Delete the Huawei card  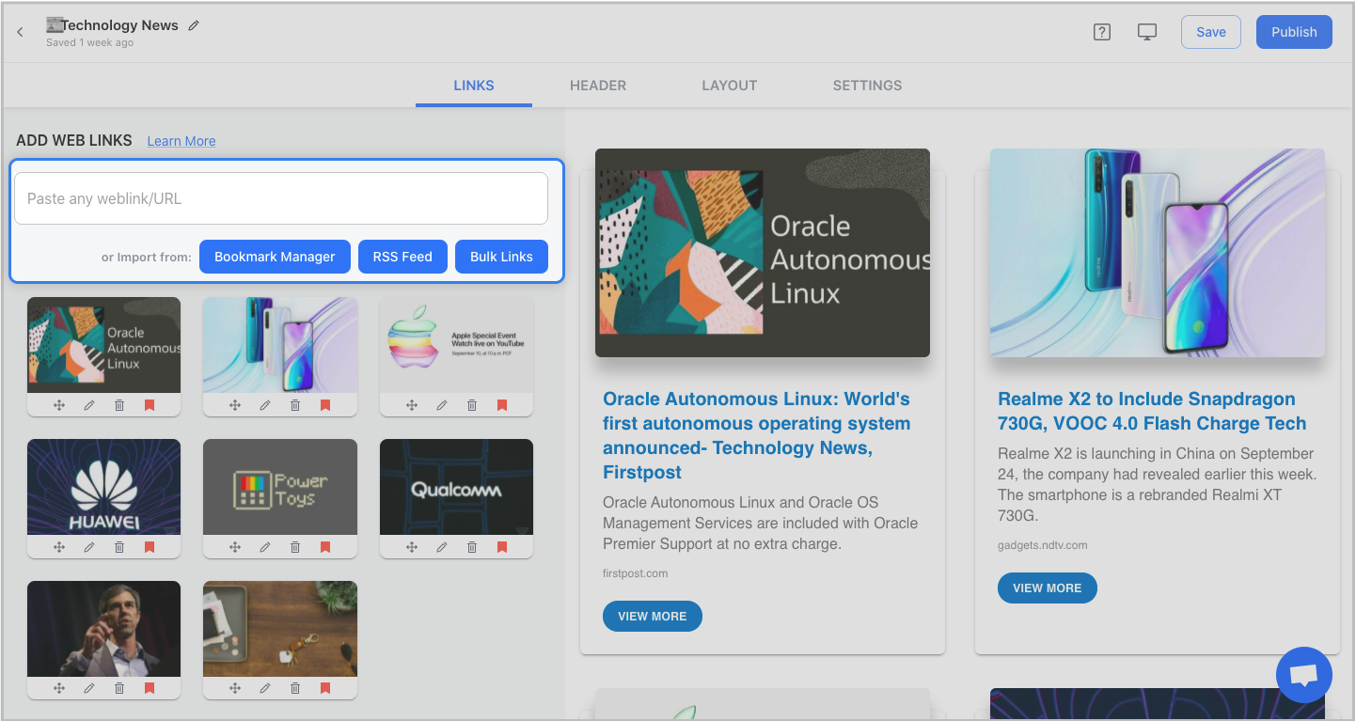click(x=119, y=547)
